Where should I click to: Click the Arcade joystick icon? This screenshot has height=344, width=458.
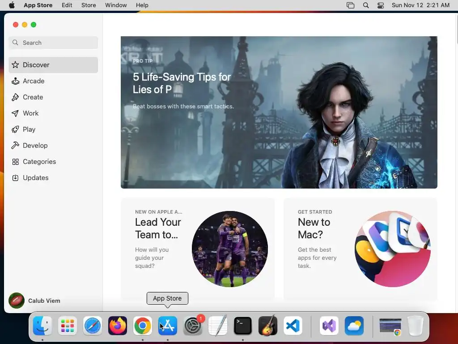15,81
